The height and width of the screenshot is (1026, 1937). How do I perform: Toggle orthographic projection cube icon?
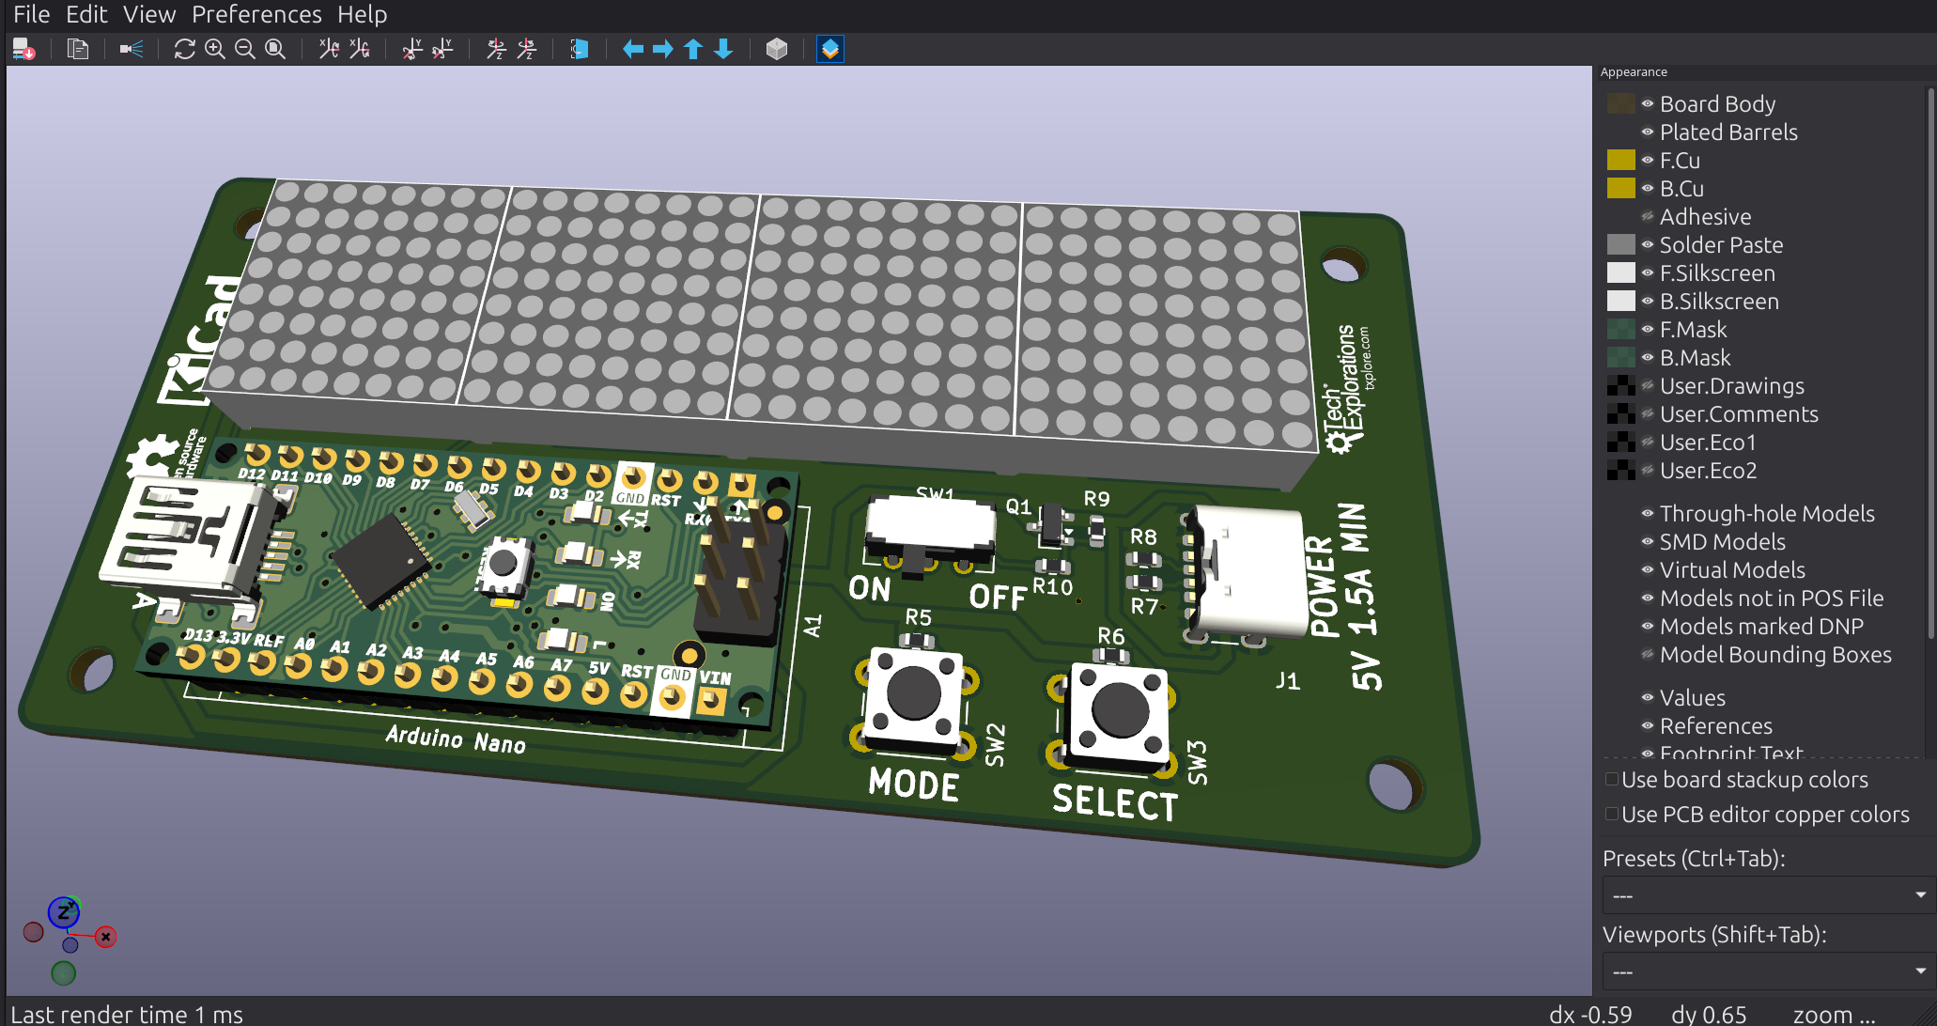point(777,49)
